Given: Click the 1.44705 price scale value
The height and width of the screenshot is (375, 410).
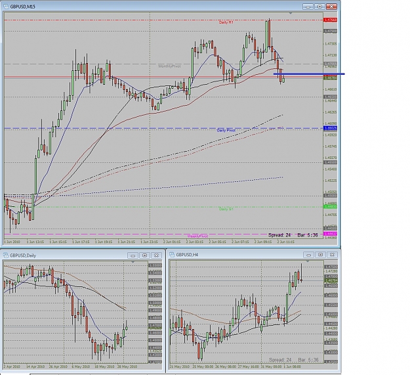Looking at the screenshot, I should 331,215.
